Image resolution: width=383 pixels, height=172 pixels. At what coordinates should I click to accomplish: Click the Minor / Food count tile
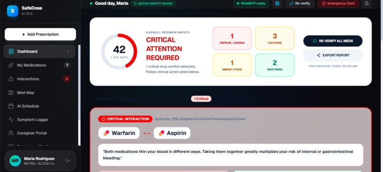(232, 65)
